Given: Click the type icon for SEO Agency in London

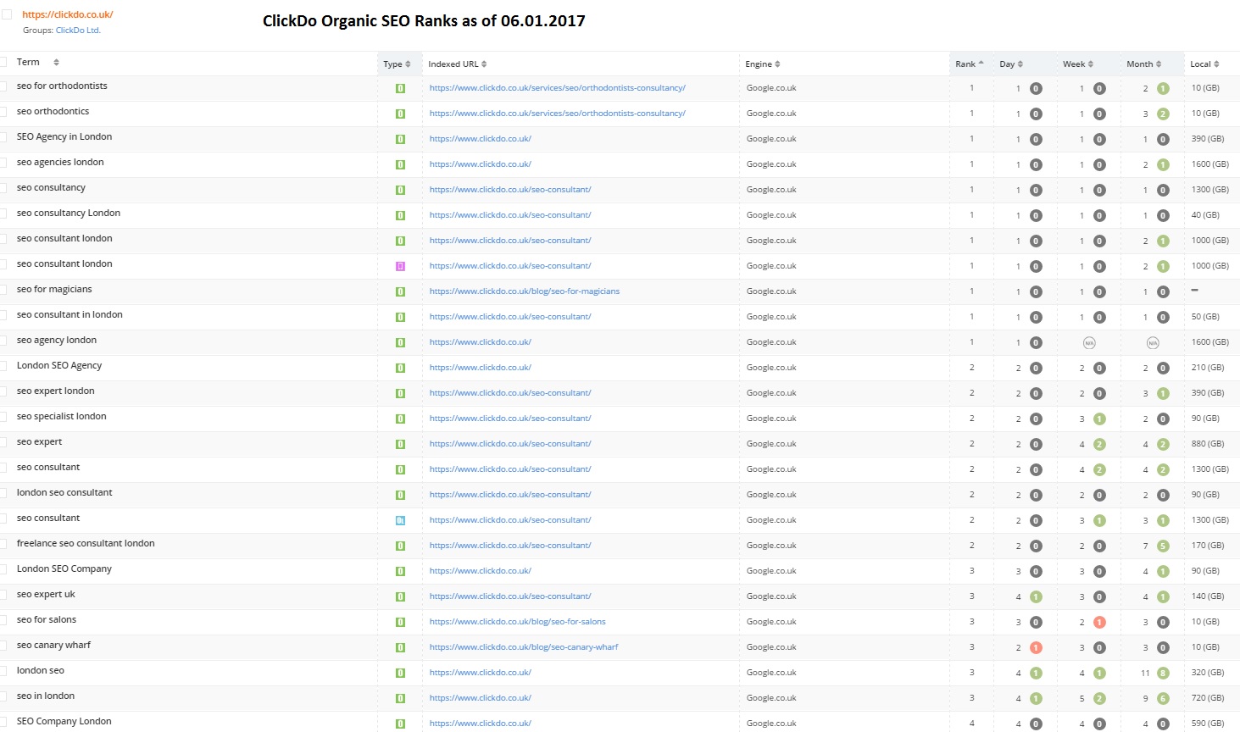Looking at the screenshot, I should (400, 139).
